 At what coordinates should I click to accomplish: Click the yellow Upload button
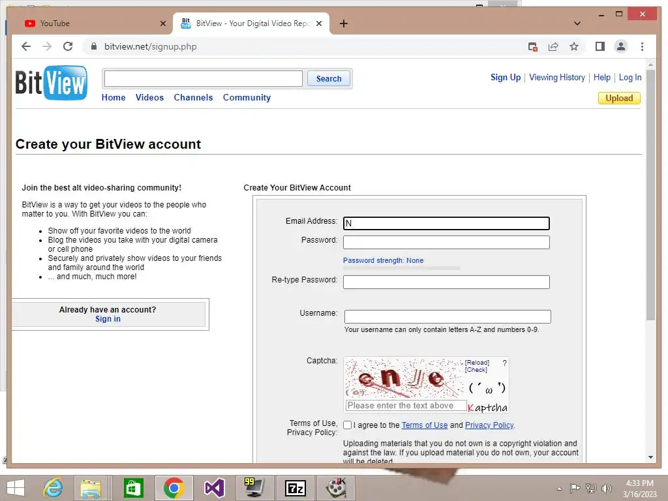(x=619, y=99)
